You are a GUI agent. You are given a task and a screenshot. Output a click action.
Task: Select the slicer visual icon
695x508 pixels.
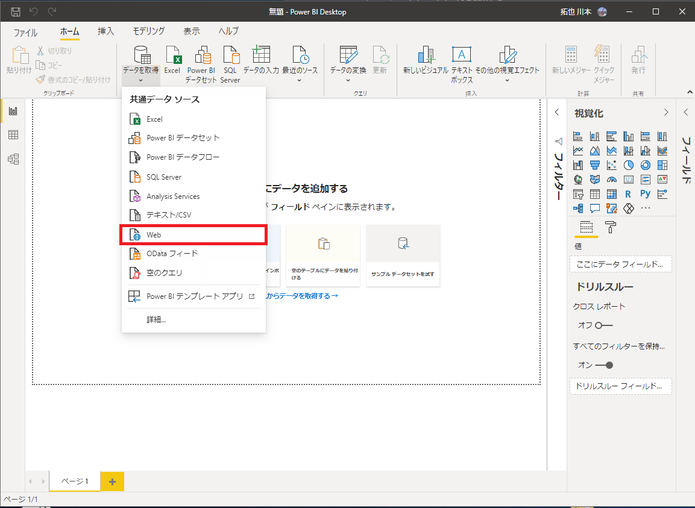click(578, 194)
